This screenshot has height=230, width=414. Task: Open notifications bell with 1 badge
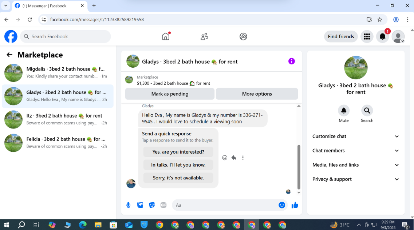(382, 36)
